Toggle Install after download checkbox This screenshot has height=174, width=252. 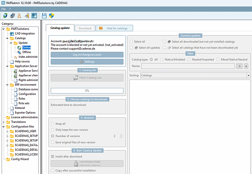[x=52, y=157]
